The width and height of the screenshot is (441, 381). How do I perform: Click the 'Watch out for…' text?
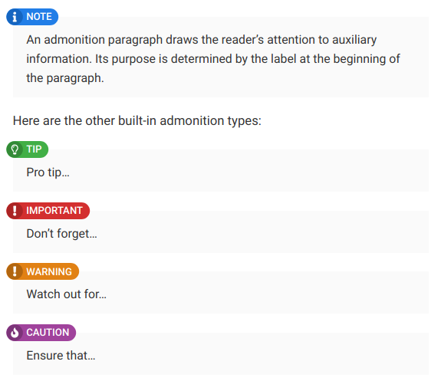(x=67, y=294)
